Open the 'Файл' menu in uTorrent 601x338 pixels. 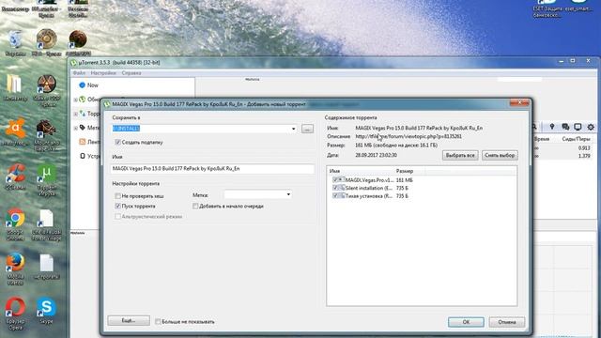click(x=79, y=73)
